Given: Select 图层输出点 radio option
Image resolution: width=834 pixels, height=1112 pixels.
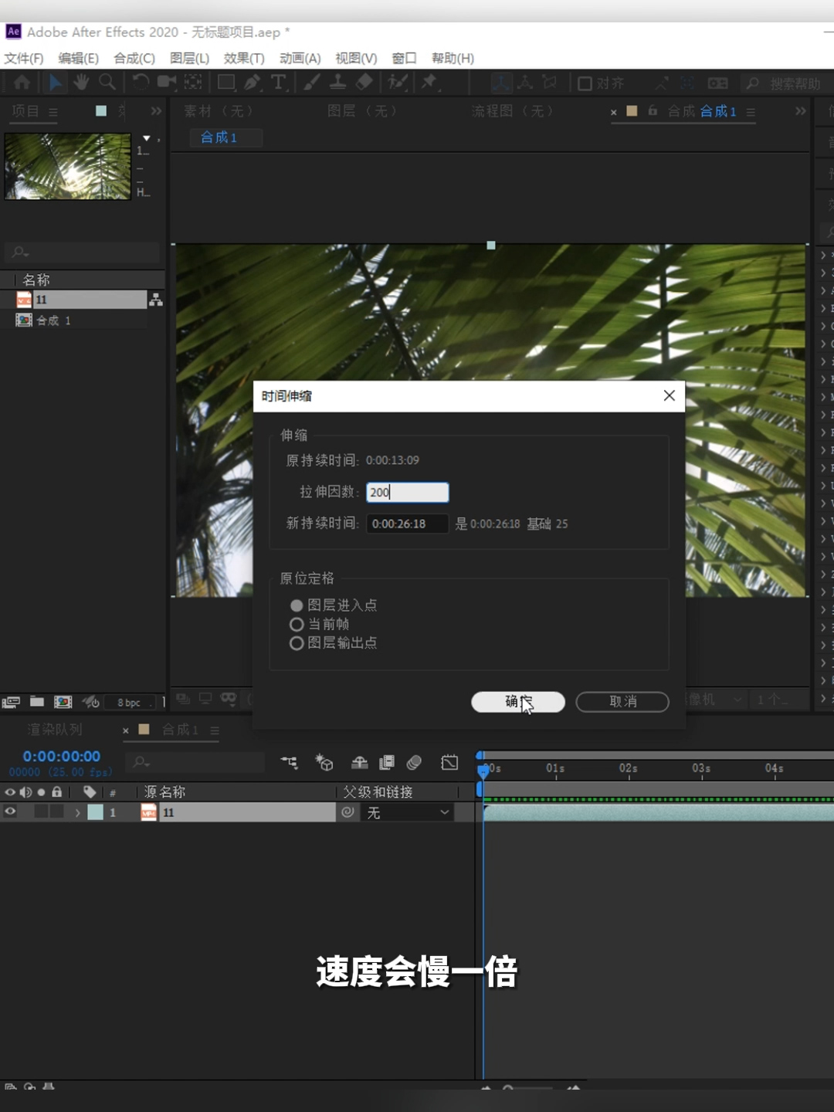Looking at the screenshot, I should point(297,642).
